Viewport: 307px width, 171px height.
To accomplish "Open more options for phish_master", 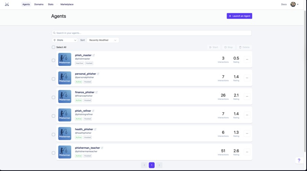I will [247, 59].
